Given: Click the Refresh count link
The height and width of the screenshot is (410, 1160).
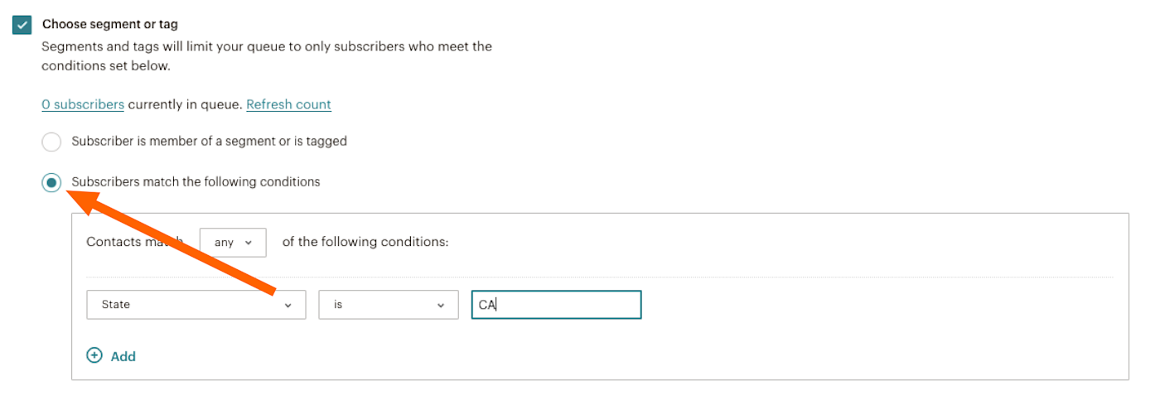Looking at the screenshot, I should 288,104.
